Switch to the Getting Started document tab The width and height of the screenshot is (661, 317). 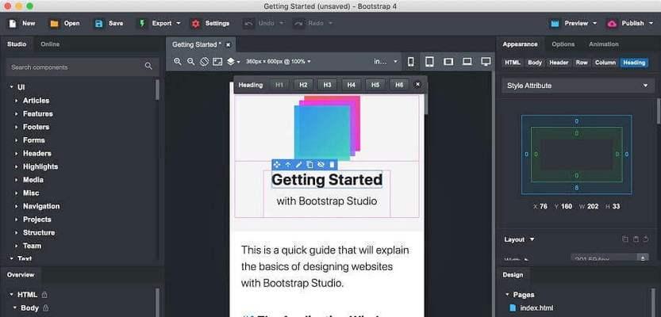click(197, 44)
